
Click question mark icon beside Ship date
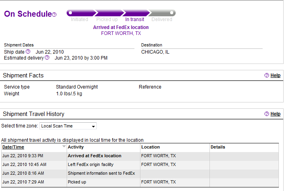(28, 52)
